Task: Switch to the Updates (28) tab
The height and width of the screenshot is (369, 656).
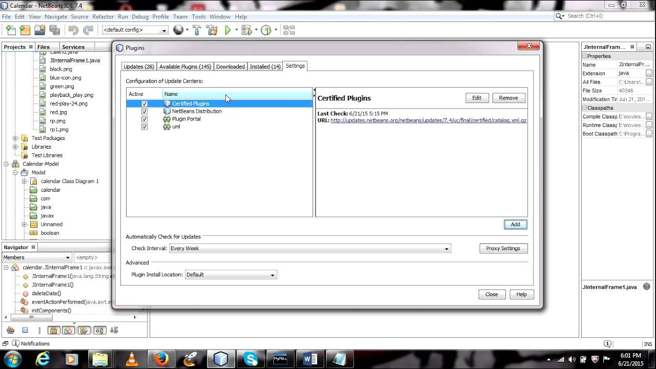Action: point(139,67)
